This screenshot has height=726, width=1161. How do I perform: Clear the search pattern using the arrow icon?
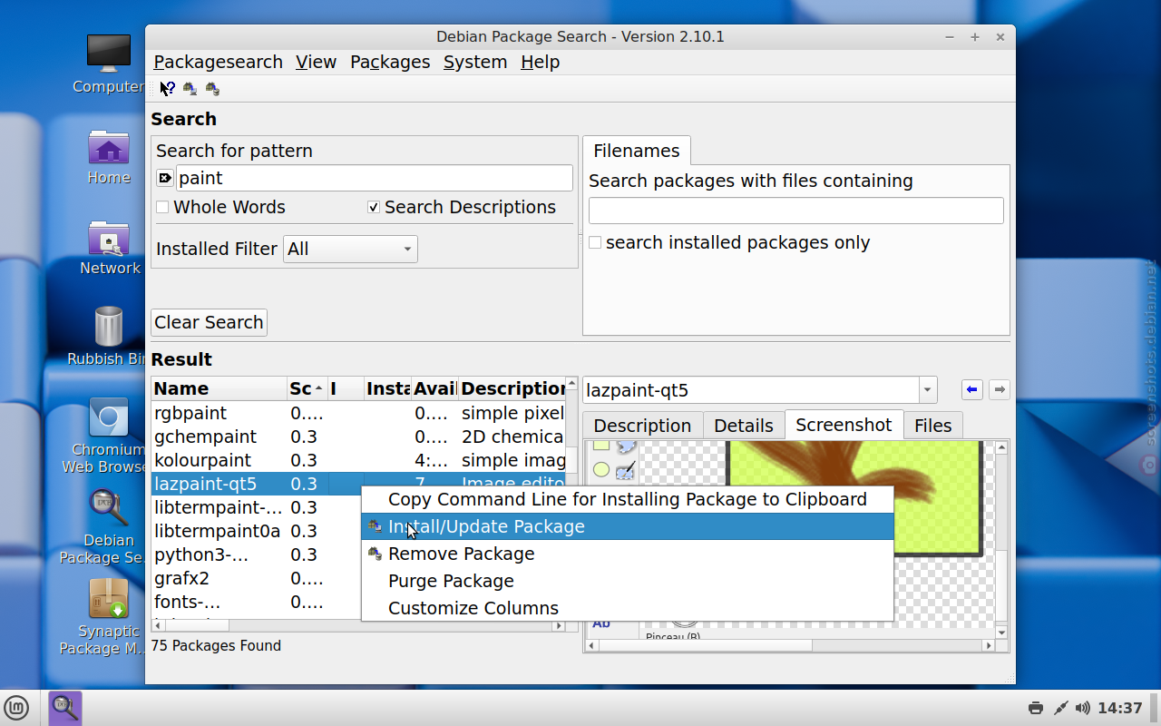click(x=165, y=178)
